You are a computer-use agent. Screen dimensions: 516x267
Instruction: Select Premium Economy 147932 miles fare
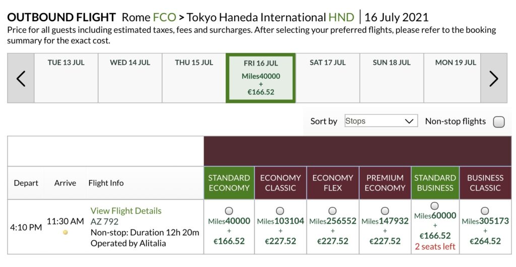tap(384, 210)
